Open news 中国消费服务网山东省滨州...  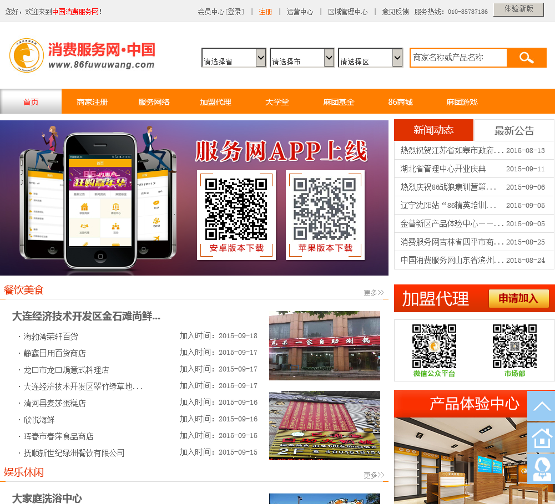tap(452, 260)
